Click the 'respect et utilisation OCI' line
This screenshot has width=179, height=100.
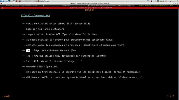point(62,34)
